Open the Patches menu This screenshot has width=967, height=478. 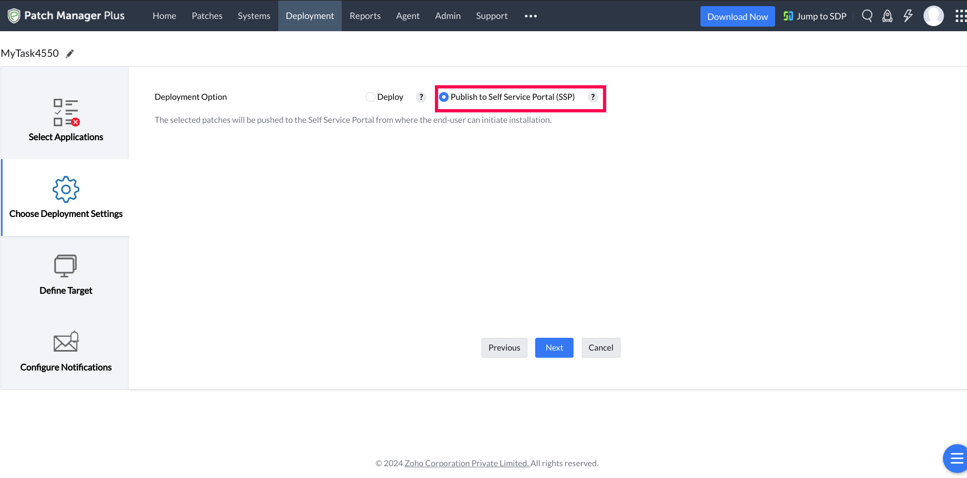(207, 16)
